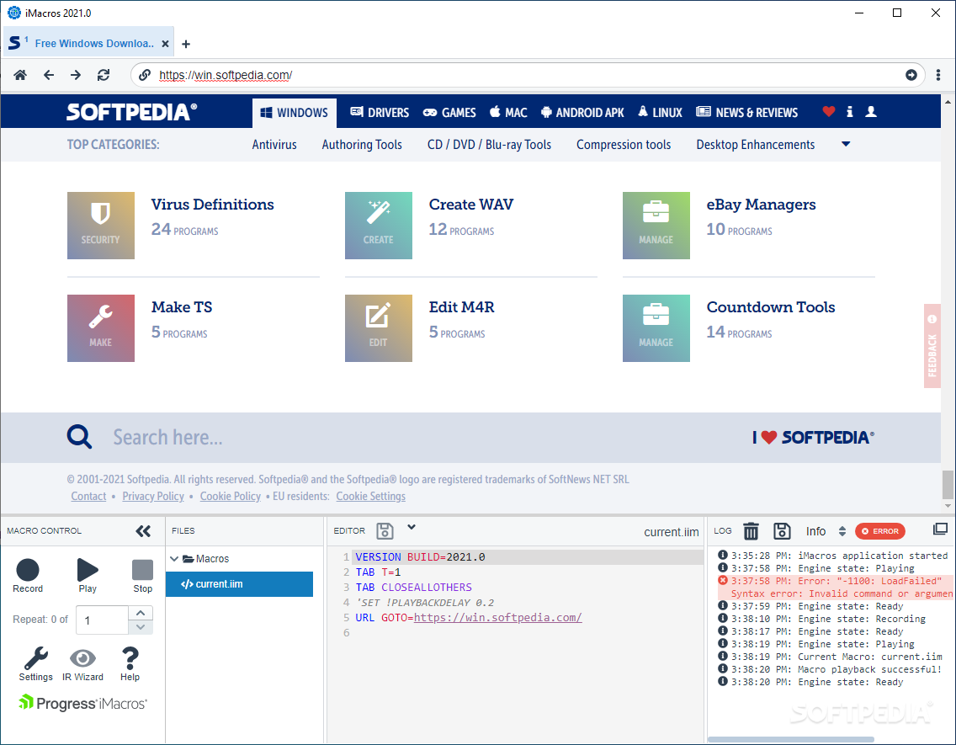The height and width of the screenshot is (745, 956).
Task: Click the browser Home icon
Action: tap(20, 75)
